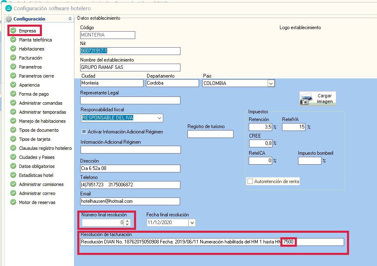Select Parametros cierre in the sidebar
This screenshot has height=266, width=377.
[36, 76]
